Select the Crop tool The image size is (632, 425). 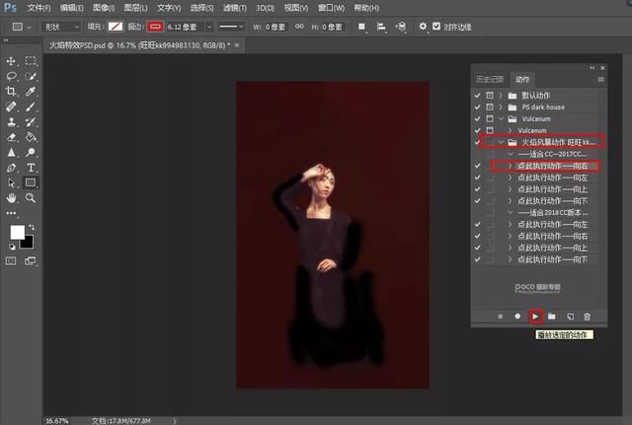coord(12,91)
